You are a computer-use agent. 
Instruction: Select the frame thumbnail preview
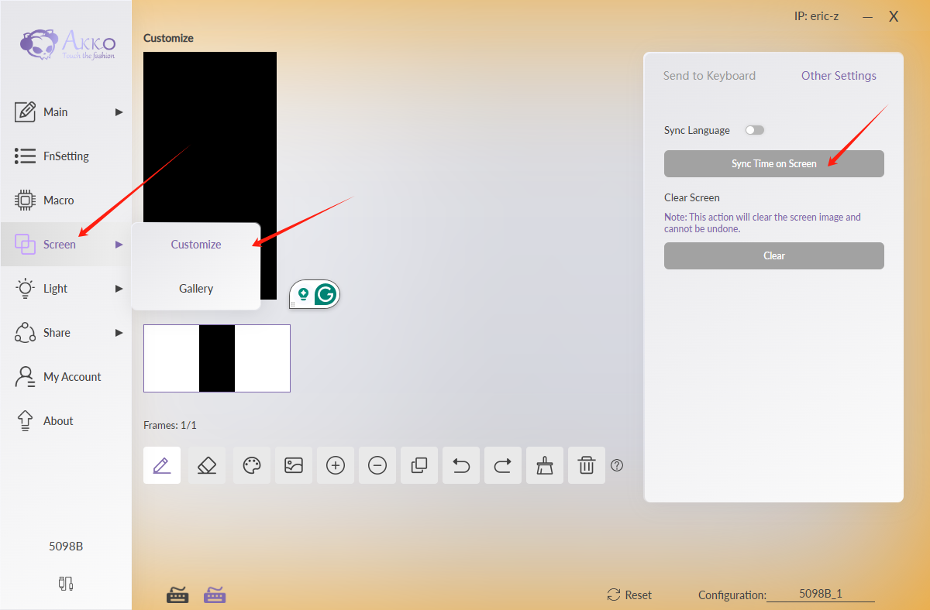(x=217, y=358)
